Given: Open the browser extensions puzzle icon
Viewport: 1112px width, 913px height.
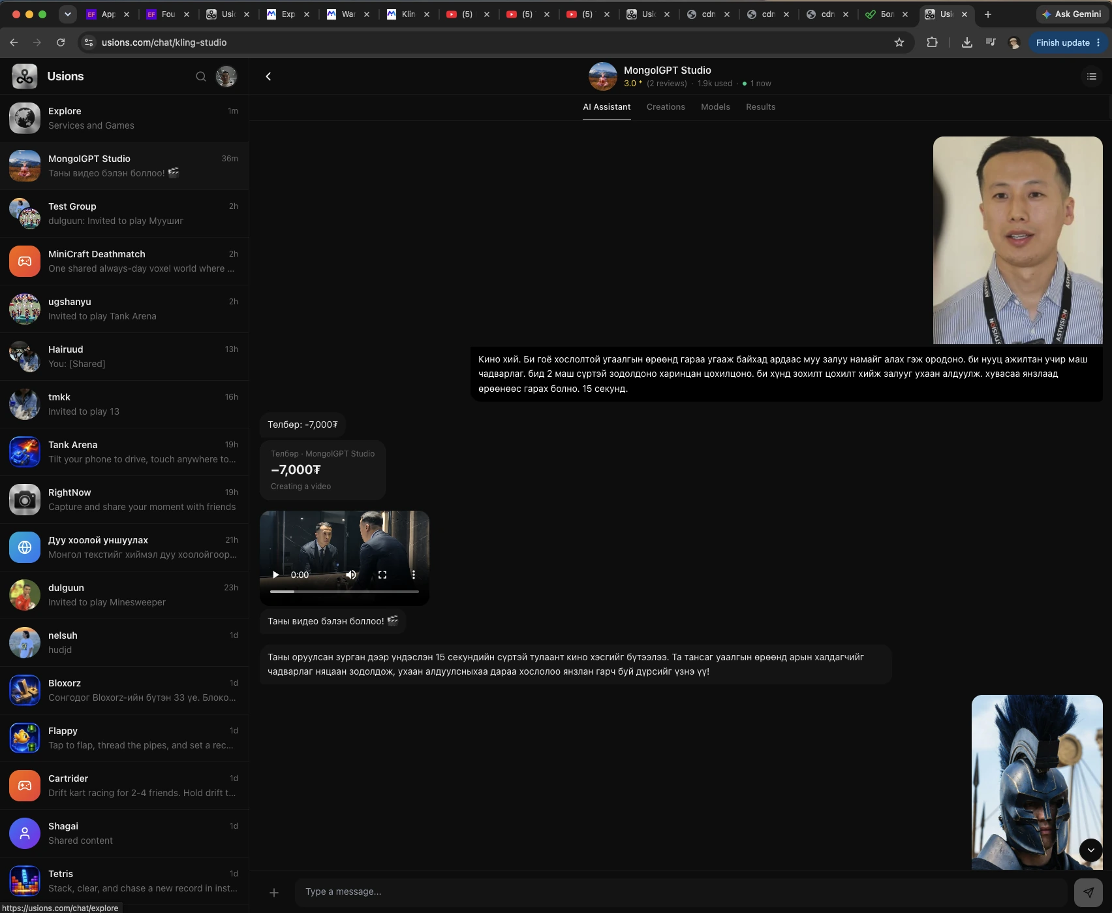Looking at the screenshot, I should pyautogui.click(x=932, y=42).
